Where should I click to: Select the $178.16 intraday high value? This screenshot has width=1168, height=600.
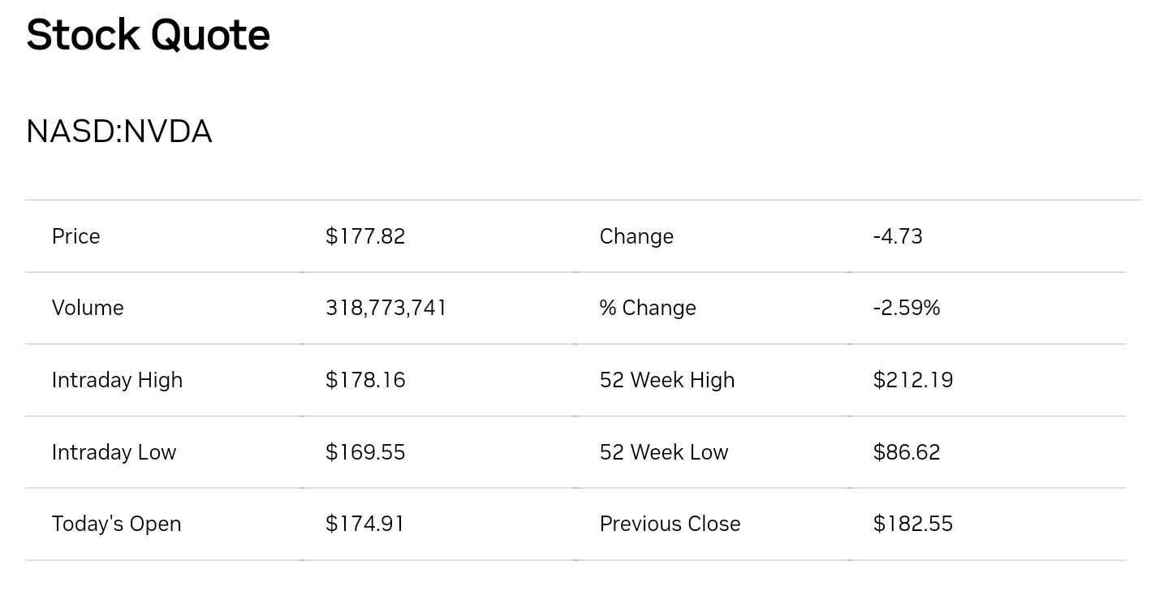pos(365,380)
